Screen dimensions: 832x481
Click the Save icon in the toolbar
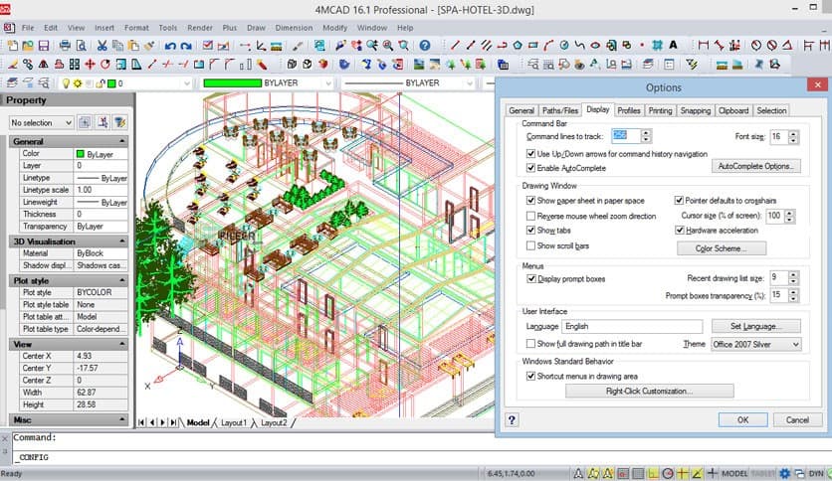pos(44,45)
